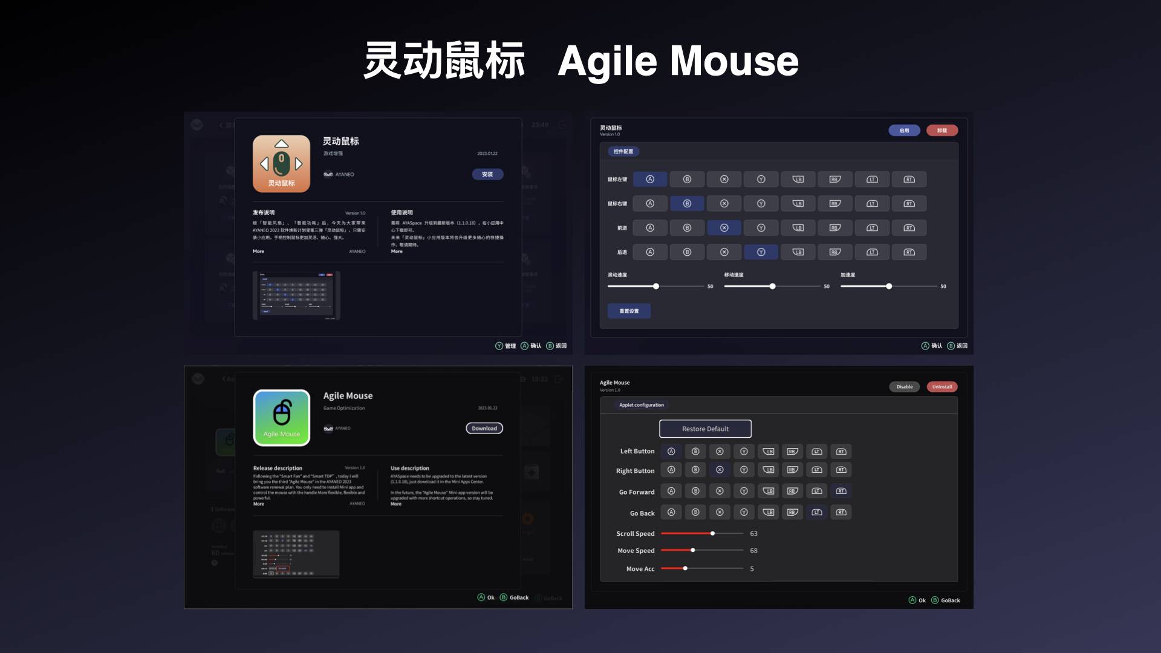1161x653 pixels.
Task: Assign RB to 鼠标右键 row
Action: [835, 203]
